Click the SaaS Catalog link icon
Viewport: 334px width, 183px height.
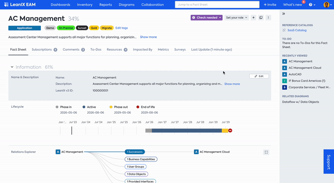click(x=284, y=30)
